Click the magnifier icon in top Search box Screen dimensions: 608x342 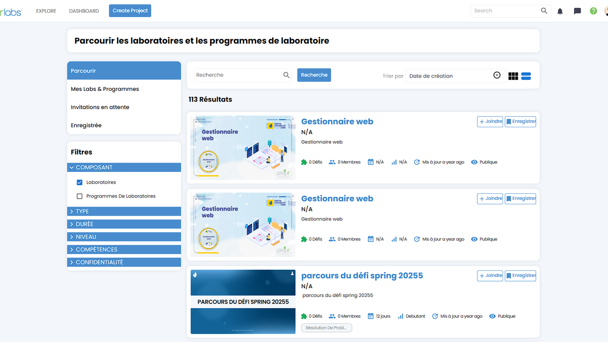[x=544, y=10]
